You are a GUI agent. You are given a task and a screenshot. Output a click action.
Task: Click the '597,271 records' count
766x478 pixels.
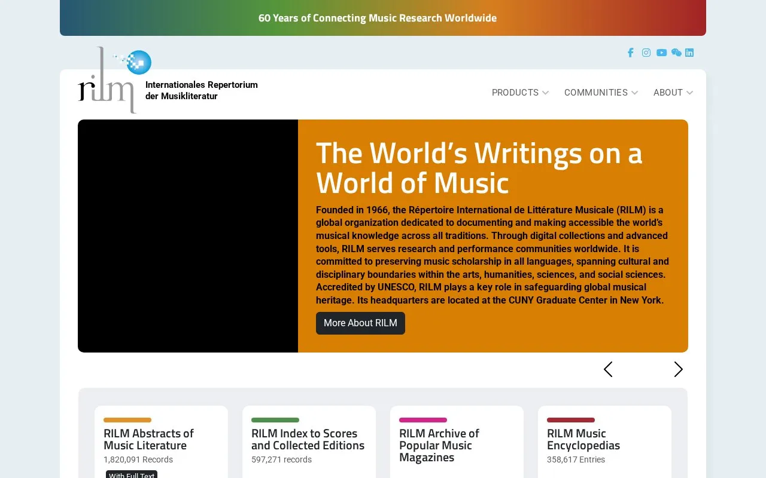point(281,459)
